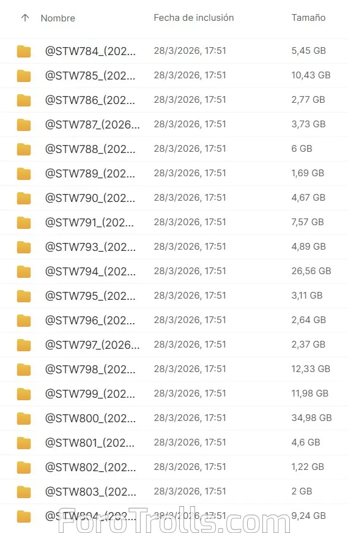This screenshot has height=533, width=348.
Task: Open folder named @STW791_(202...
Action: pos(89,222)
